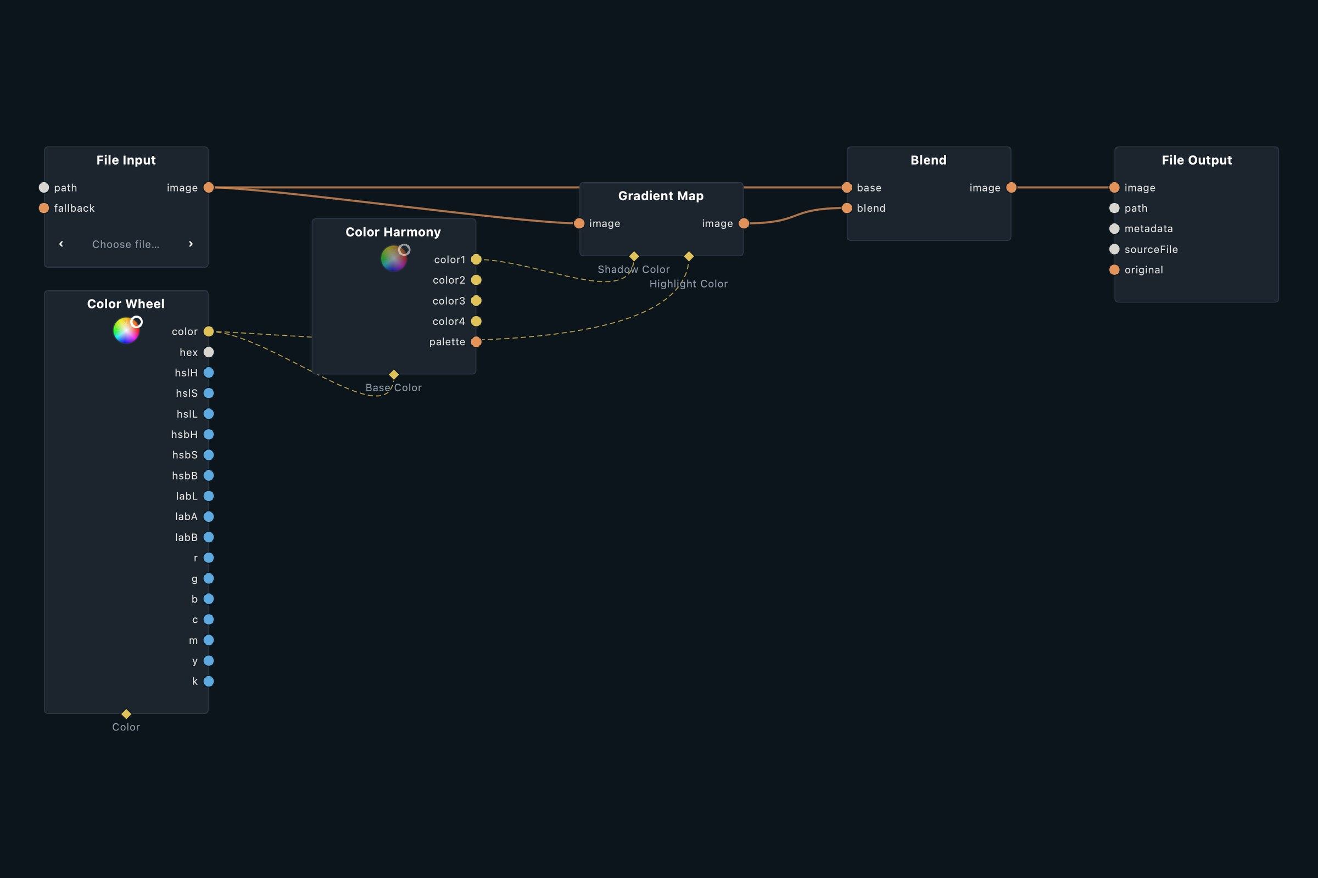Select the Color Wheel node title

point(126,304)
